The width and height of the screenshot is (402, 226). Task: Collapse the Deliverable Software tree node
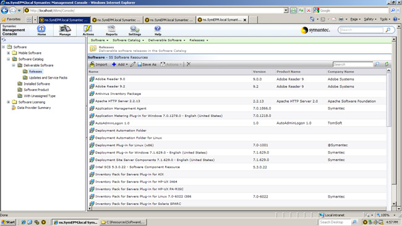coord(14,65)
